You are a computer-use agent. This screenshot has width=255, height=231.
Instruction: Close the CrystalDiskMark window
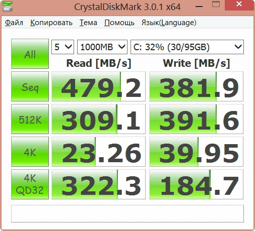click(239, 5)
